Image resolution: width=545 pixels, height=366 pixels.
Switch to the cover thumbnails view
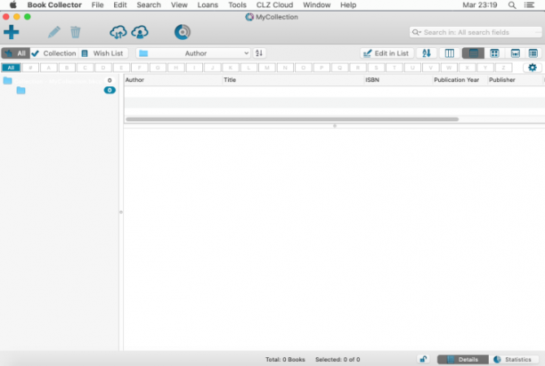494,53
